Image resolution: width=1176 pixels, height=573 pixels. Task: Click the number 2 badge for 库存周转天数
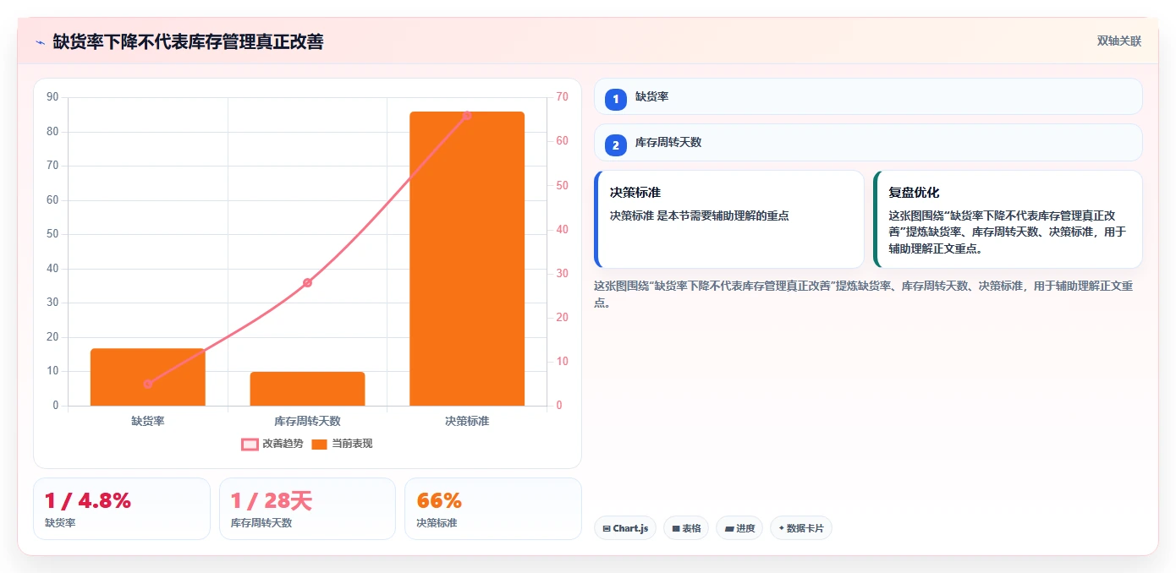pos(616,145)
